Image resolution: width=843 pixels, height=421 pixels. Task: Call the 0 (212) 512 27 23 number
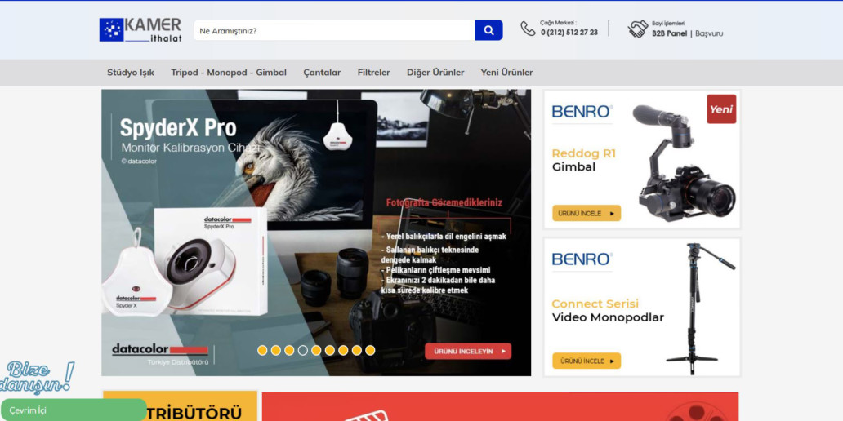click(569, 32)
